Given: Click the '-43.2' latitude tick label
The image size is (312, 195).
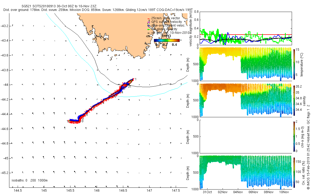Looking at the screenshot, I should tap(4, 26).
